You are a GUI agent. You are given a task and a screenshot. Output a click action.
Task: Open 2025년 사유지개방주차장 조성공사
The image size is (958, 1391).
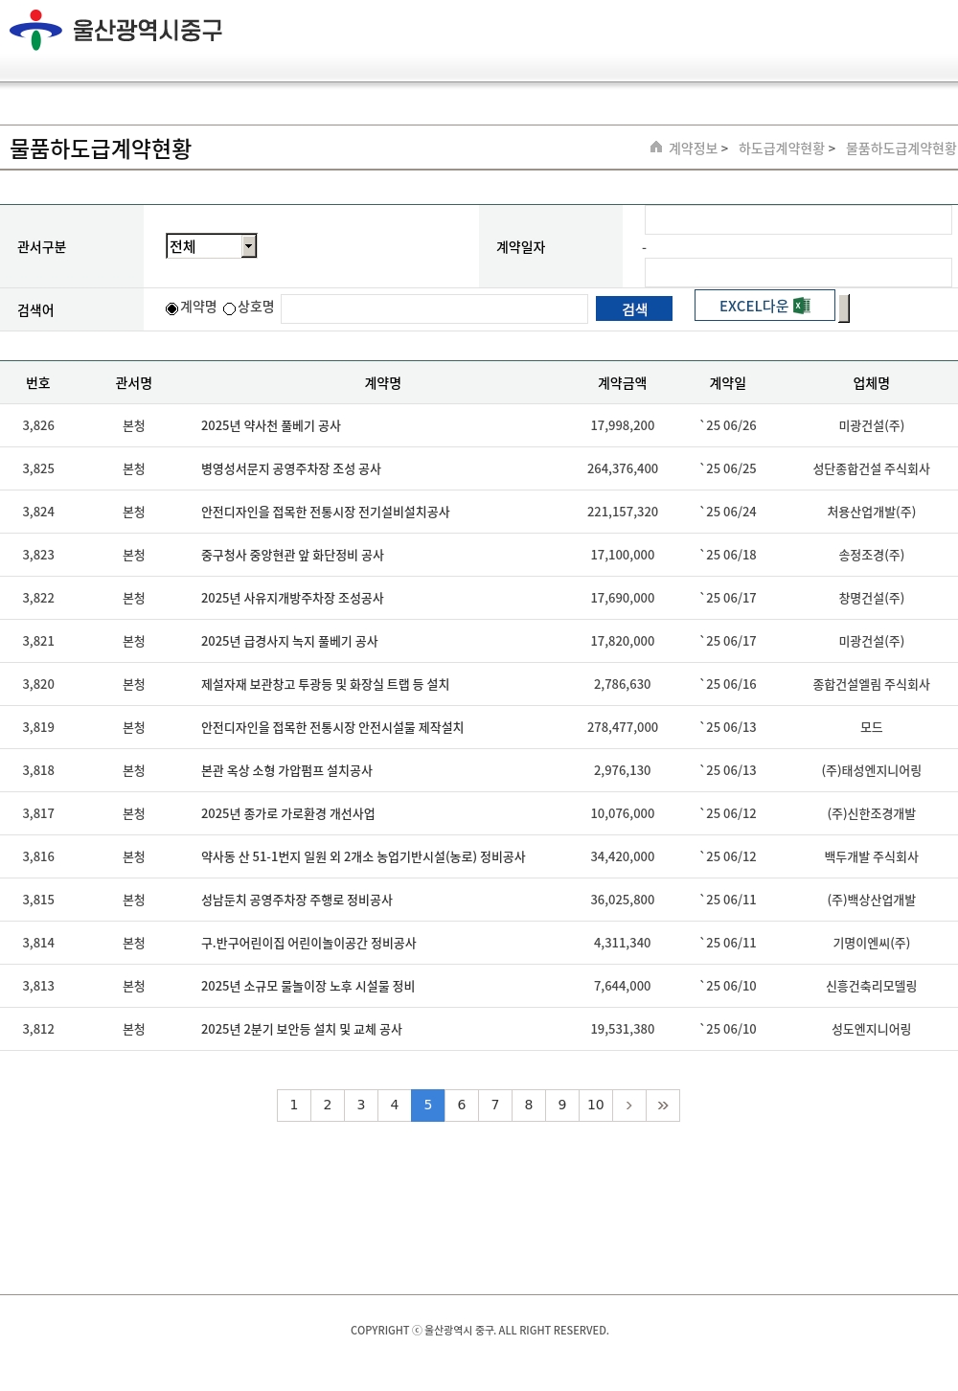click(x=292, y=599)
